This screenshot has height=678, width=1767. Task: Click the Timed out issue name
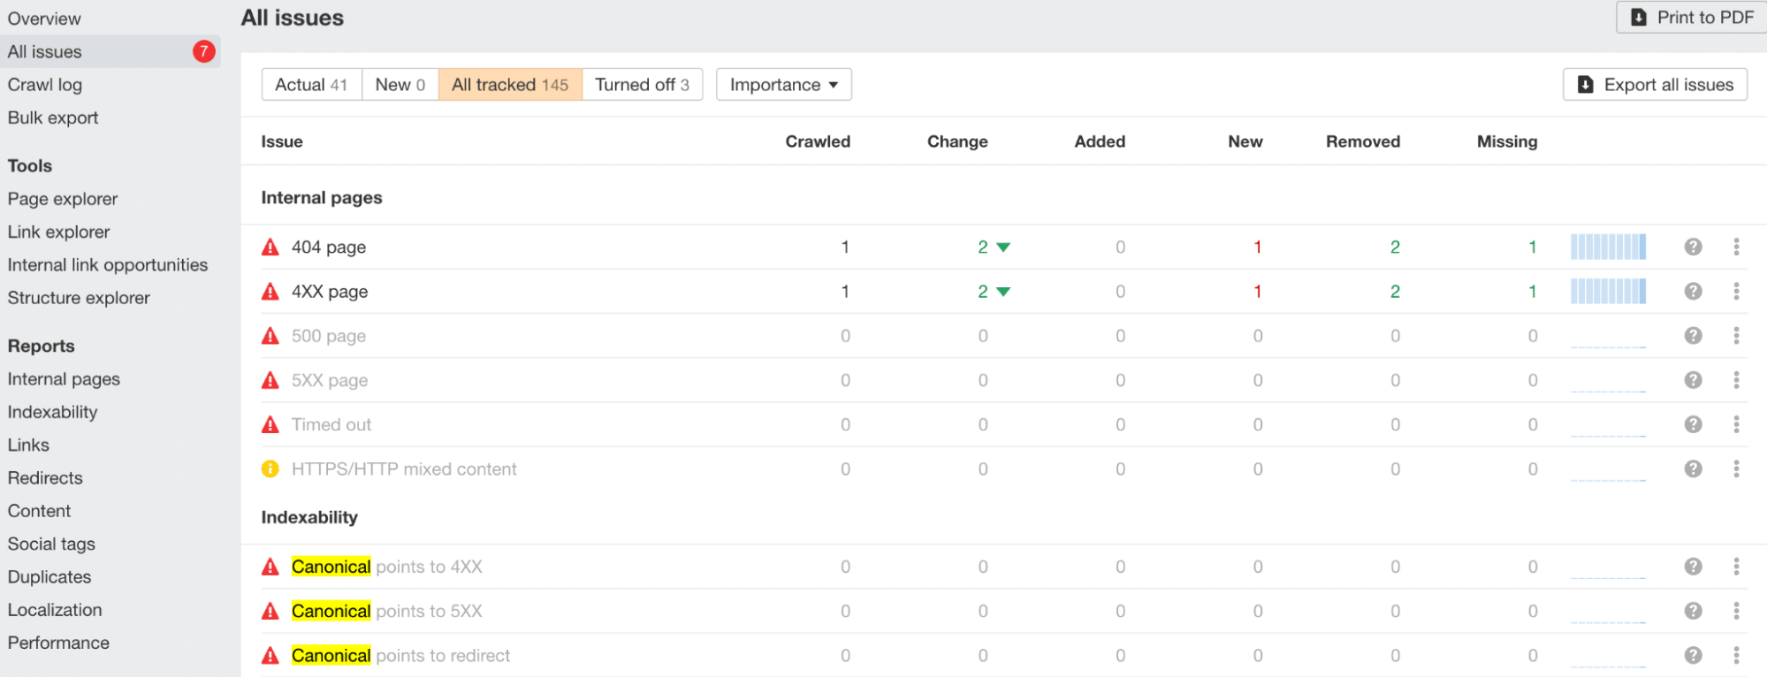(331, 424)
